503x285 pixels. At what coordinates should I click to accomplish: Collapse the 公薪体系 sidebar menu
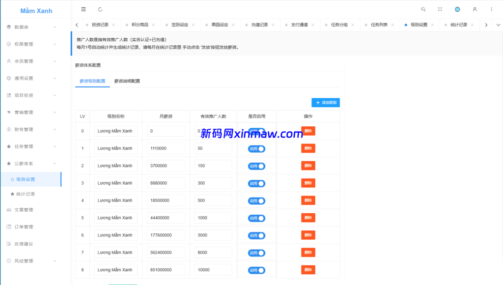(31, 163)
